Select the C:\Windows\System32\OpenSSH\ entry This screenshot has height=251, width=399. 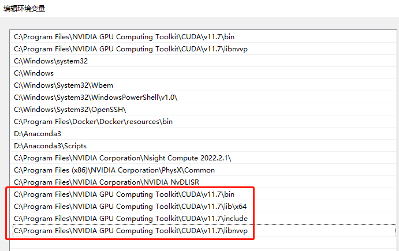point(203,110)
